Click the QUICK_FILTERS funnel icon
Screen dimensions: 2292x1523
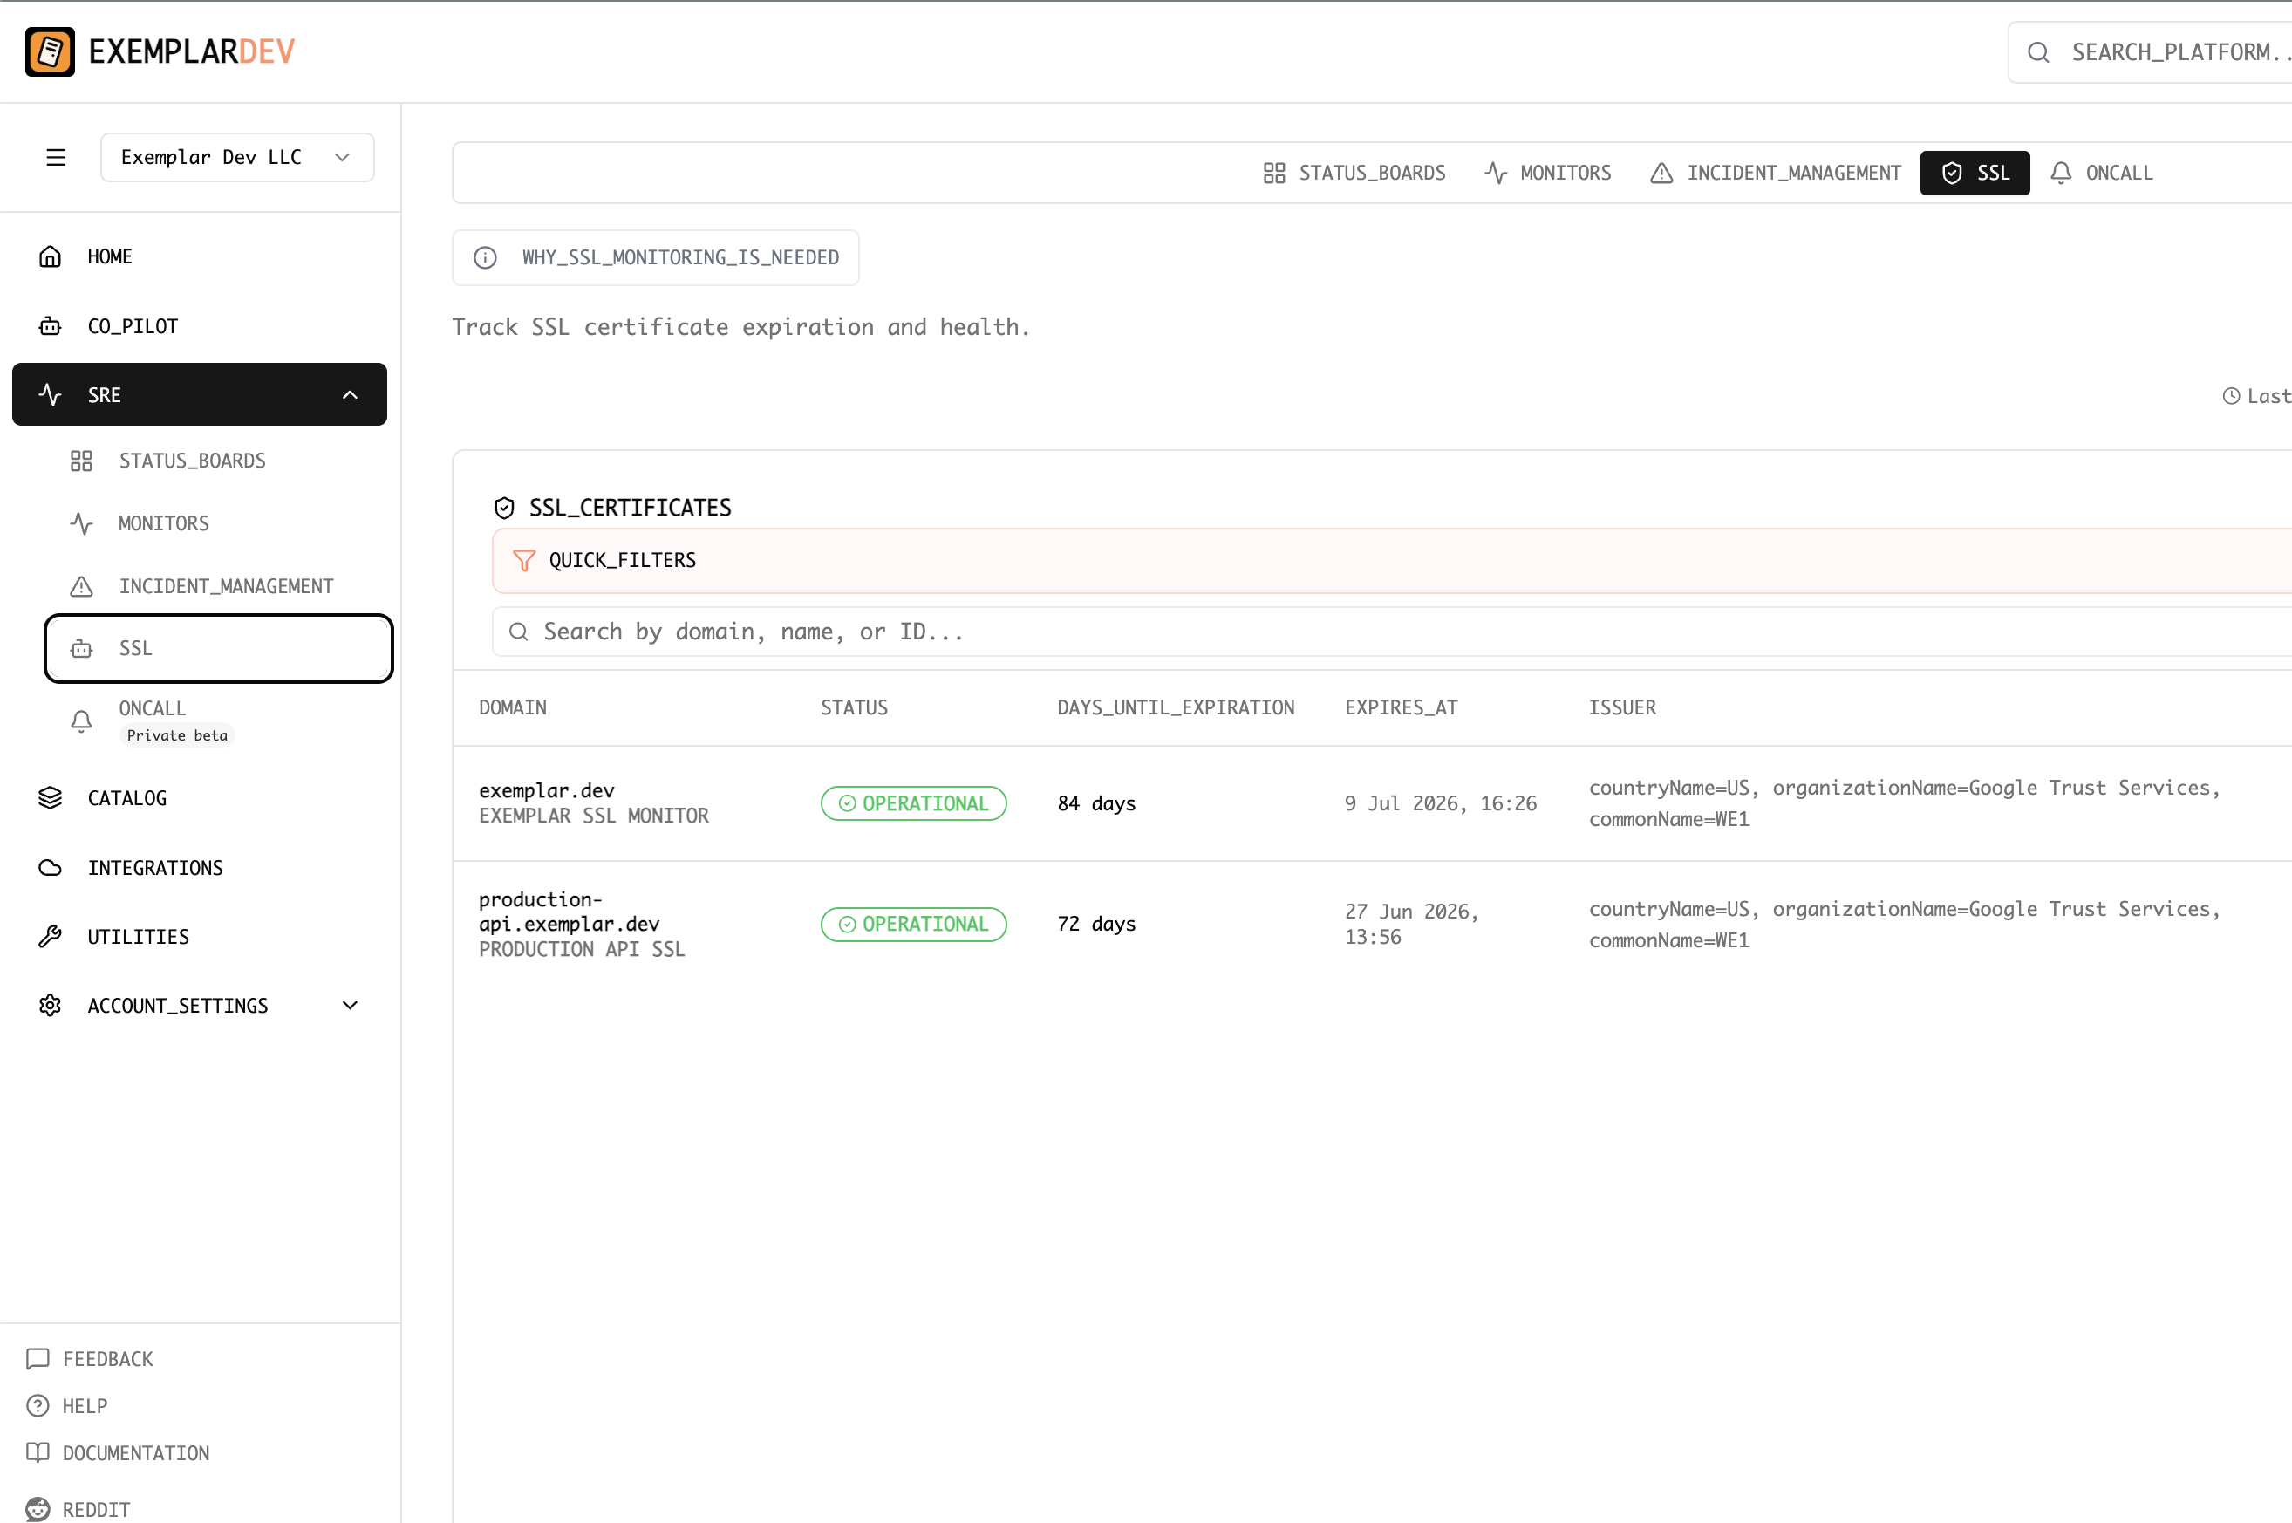(523, 561)
